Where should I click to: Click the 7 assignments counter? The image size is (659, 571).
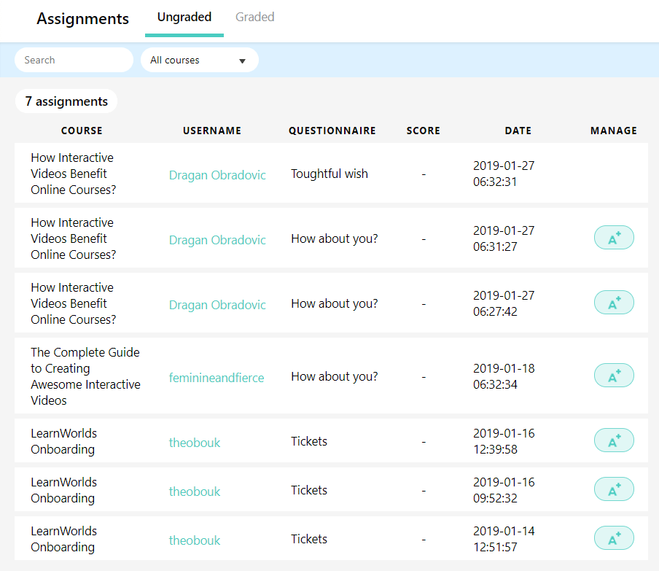[66, 101]
